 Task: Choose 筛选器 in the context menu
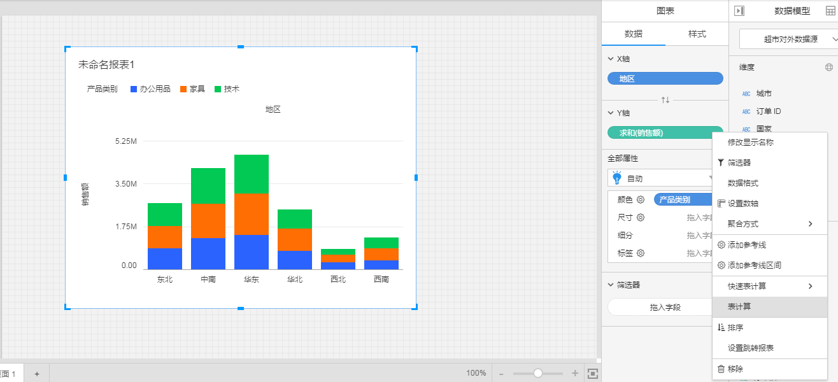click(x=770, y=163)
